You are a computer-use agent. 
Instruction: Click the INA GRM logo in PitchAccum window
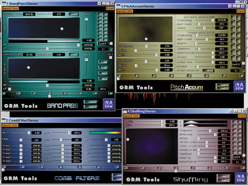(x=239, y=86)
